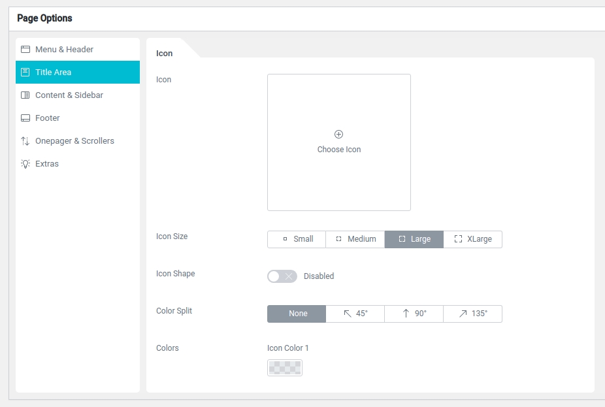Set Color Split to 135°
The height and width of the screenshot is (407, 605).
click(472, 314)
